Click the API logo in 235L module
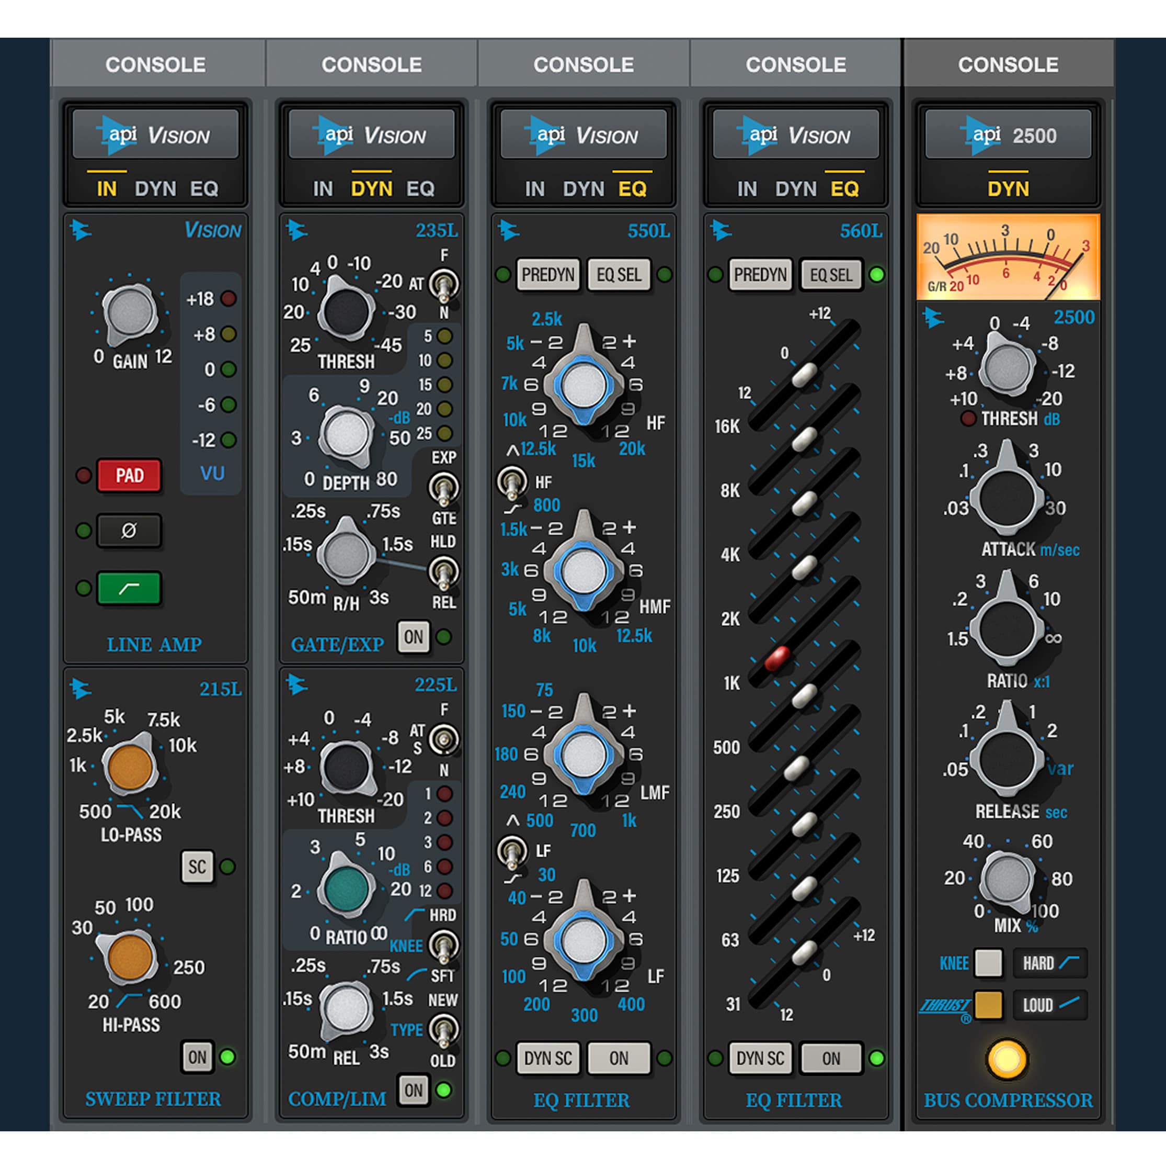Image resolution: width=1166 pixels, height=1169 pixels. [296, 231]
